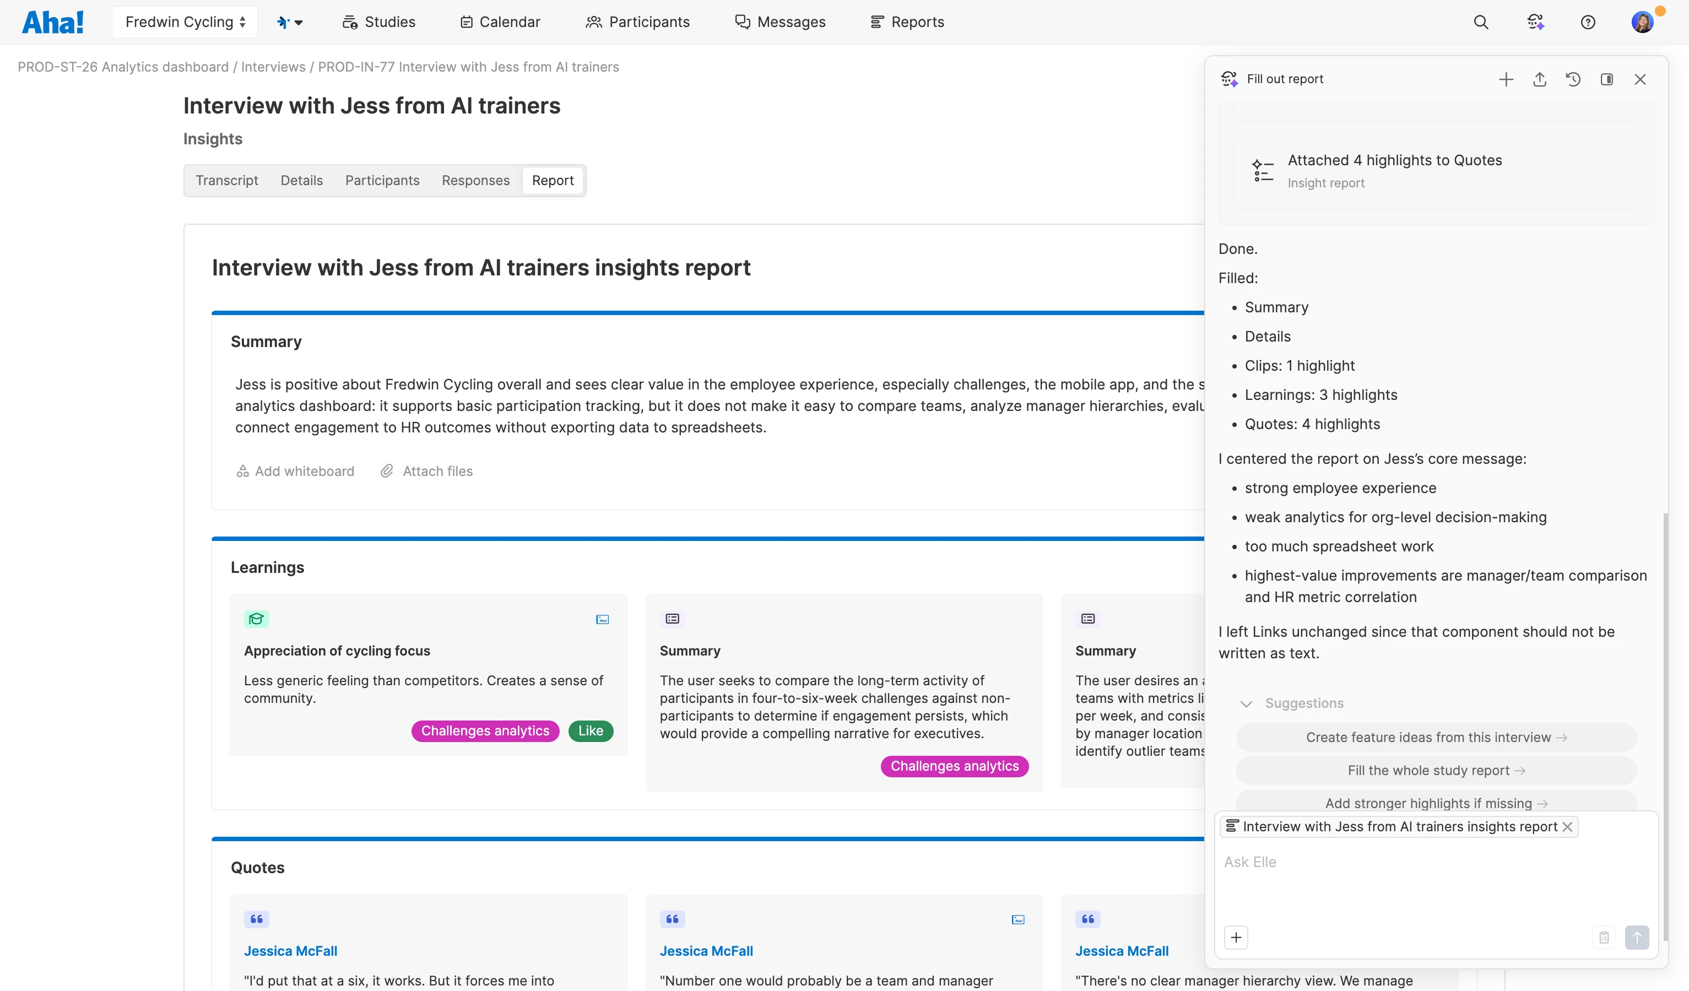Click the Like tag on Appreciation card

[591, 730]
